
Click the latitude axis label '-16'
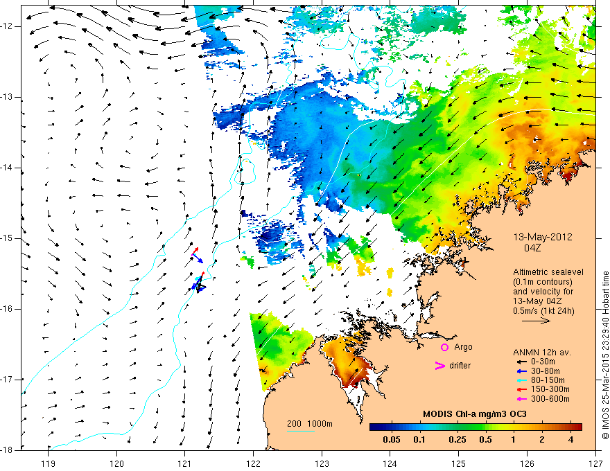(x=8, y=309)
